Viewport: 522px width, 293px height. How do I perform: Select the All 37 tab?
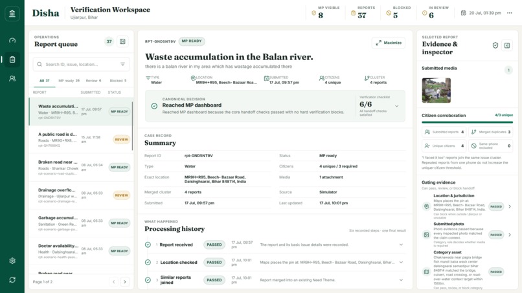click(x=44, y=81)
